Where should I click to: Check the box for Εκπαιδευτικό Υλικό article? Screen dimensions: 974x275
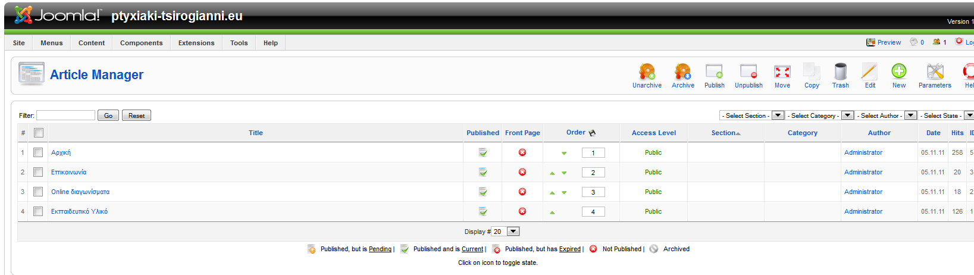[38, 211]
